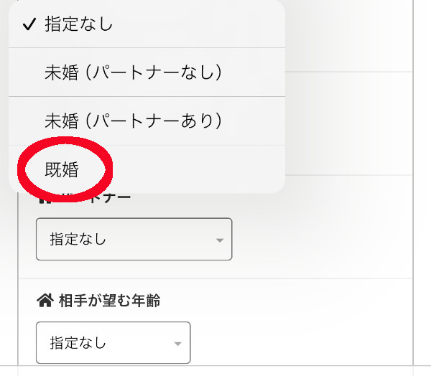Click the checkmark icon beside 指定なし
The height and width of the screenshot is (376, 431).
(x=29, y=24)
